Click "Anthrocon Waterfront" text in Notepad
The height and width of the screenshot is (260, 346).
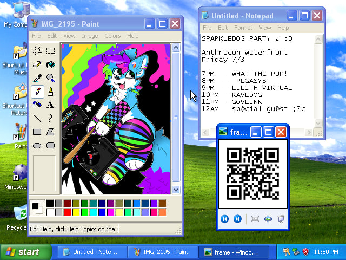(x=244, y=53)
